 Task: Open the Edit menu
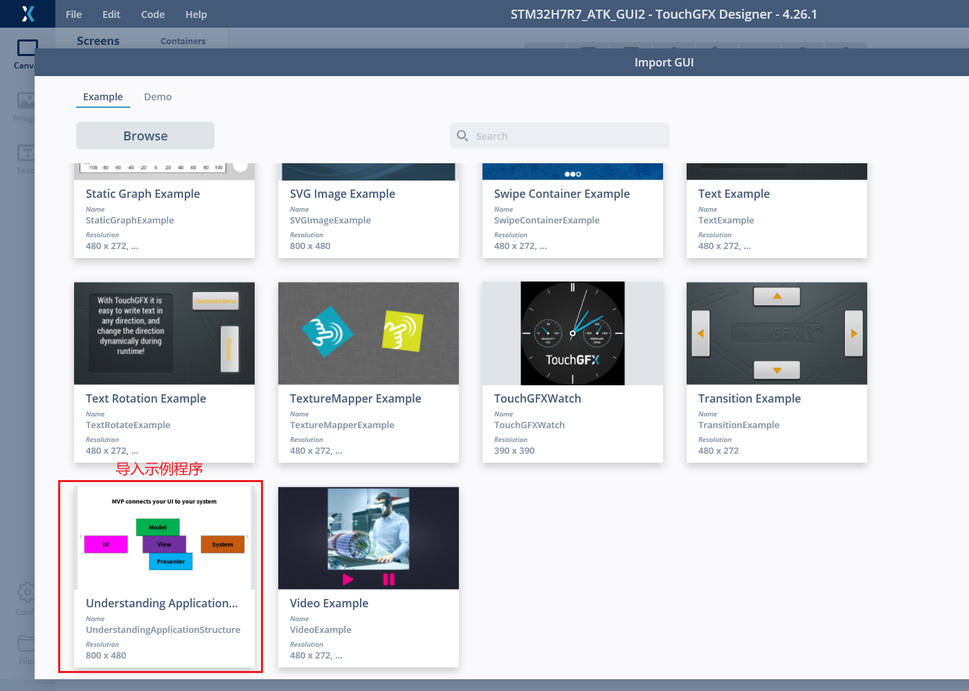point(111,15)
